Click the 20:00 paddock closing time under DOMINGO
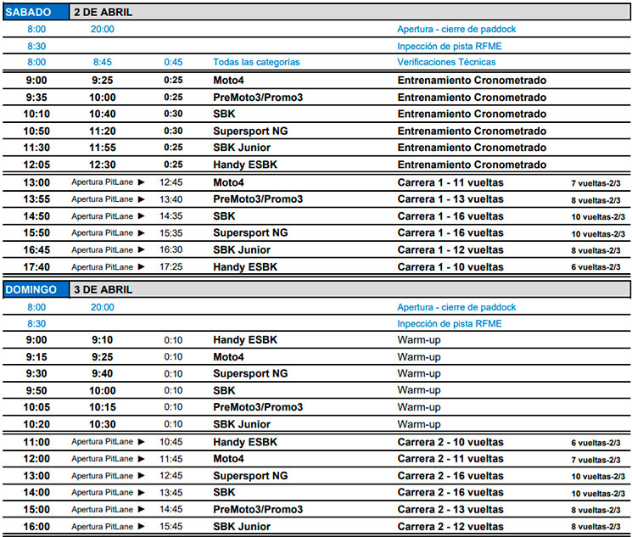This screenshot has width=632, height=537. tap(103, 307)
